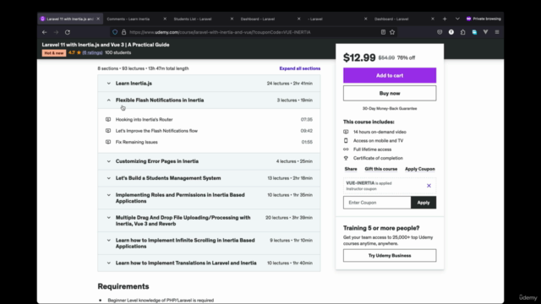Switch to Comments - Learn Inertia tab
The height and width of the screenshot is (304, 541).
point(133,19)
